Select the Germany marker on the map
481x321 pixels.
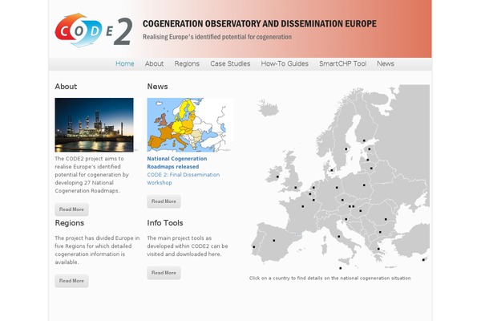click(x=337, y=187)
